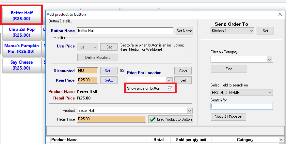Image resolution: width=286 pixels, height=144 pixels.
Task: Click the Find button
Action: coord(229,69)
